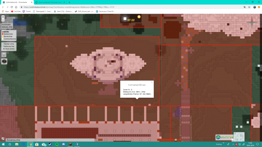Screen dimensions: 262x147
Task: Go to the browser home page
Action: pyautogui.click(x=16, y=7)
